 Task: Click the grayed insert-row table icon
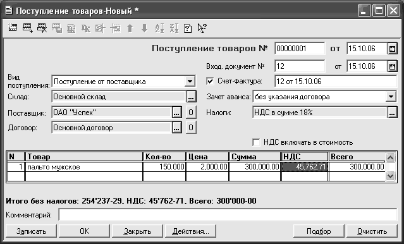(115, 28)
